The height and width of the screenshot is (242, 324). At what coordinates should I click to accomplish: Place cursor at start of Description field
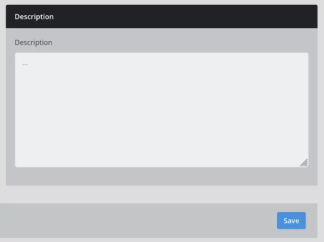[23, 64]
